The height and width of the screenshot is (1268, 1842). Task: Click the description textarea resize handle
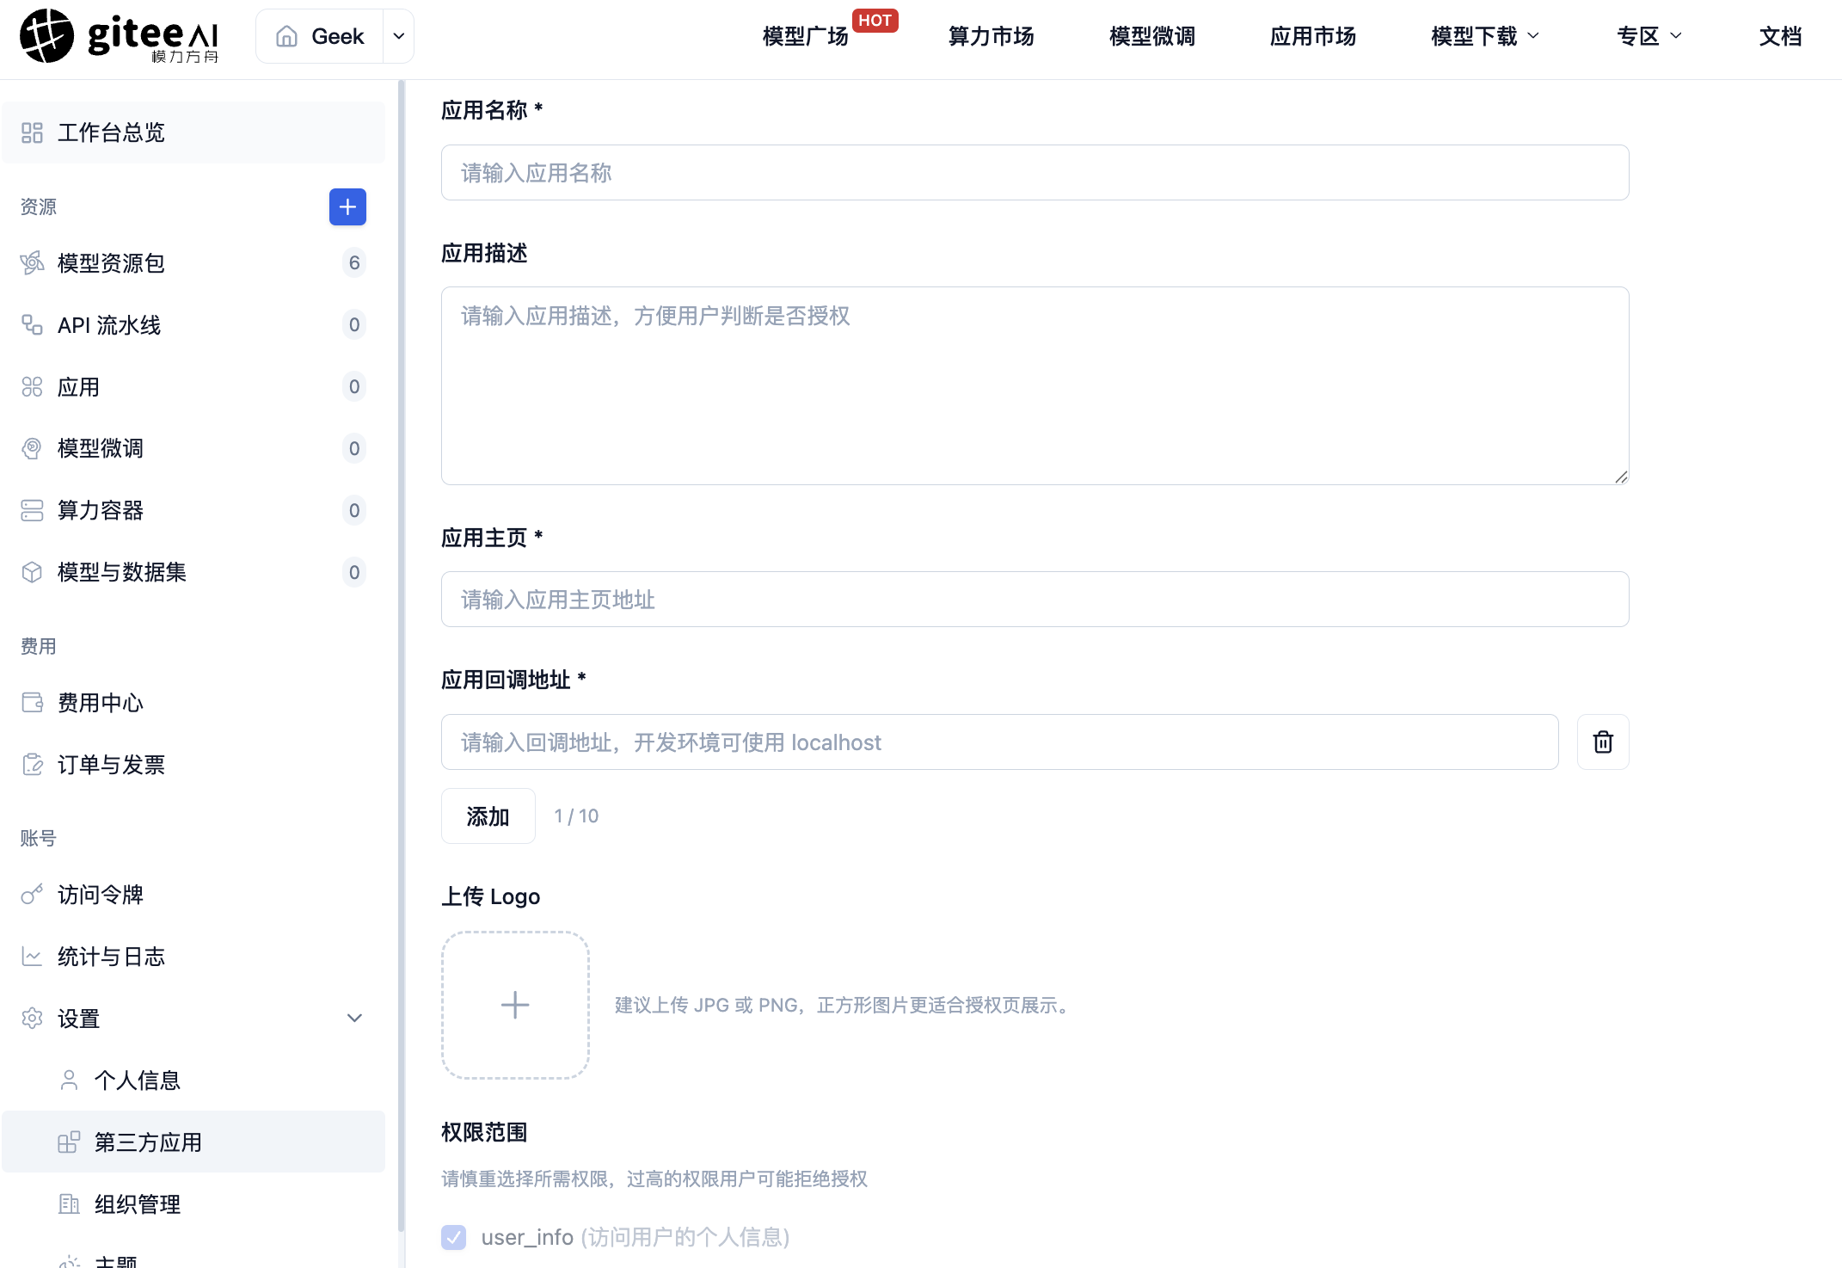point(1621,477)
